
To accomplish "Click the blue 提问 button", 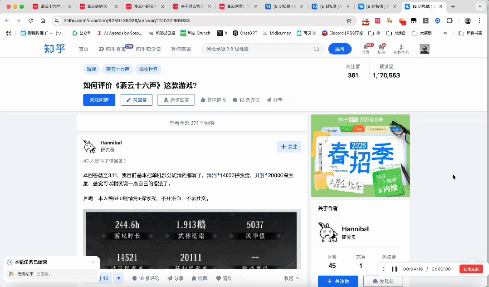I will point(340,49).
